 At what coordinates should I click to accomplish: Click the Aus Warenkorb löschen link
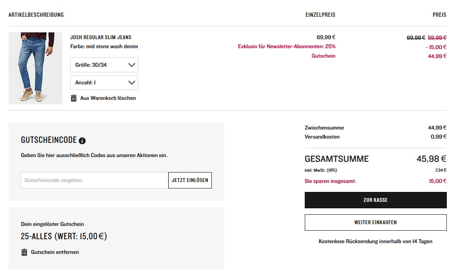(108, 98)
